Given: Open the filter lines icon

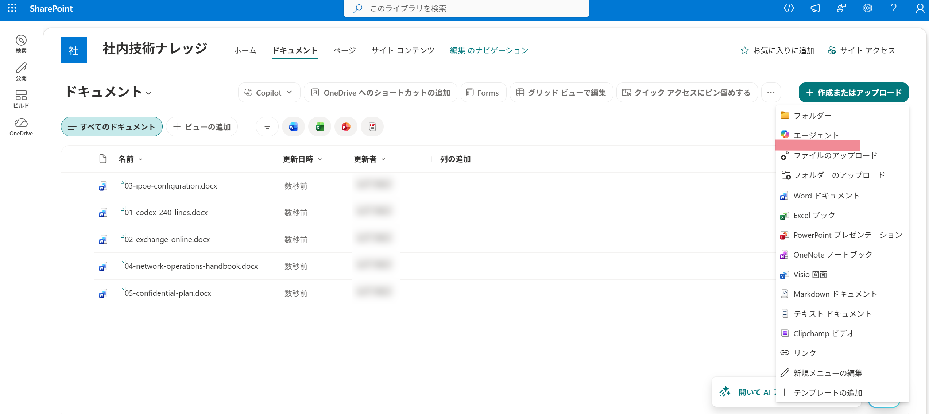Looking at the screenshot, I should click(267, 127).
